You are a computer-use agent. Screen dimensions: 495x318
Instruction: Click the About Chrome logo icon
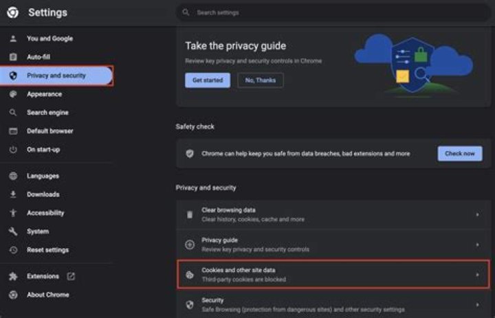13,295
